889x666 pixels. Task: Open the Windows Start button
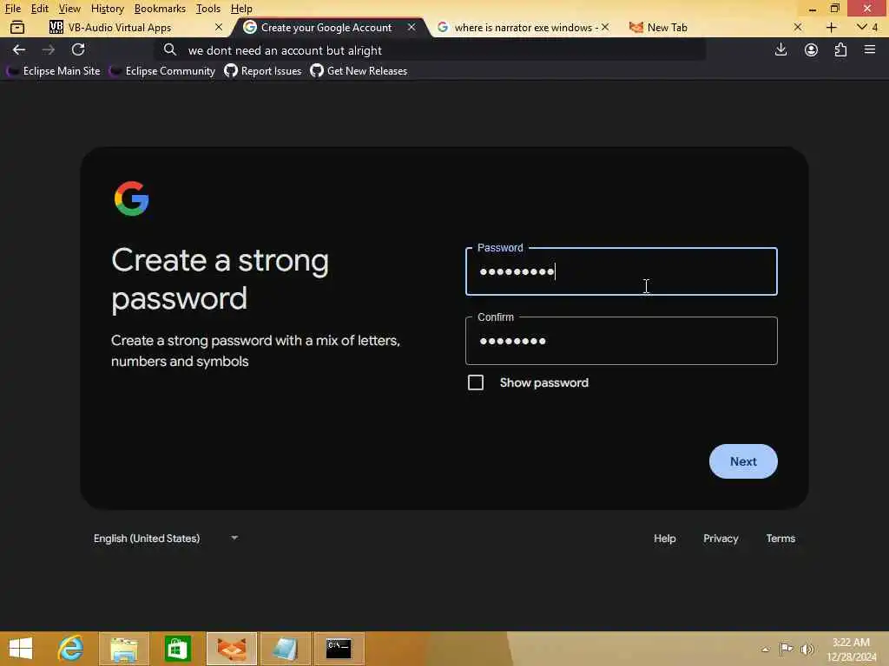tap(21, 649)
